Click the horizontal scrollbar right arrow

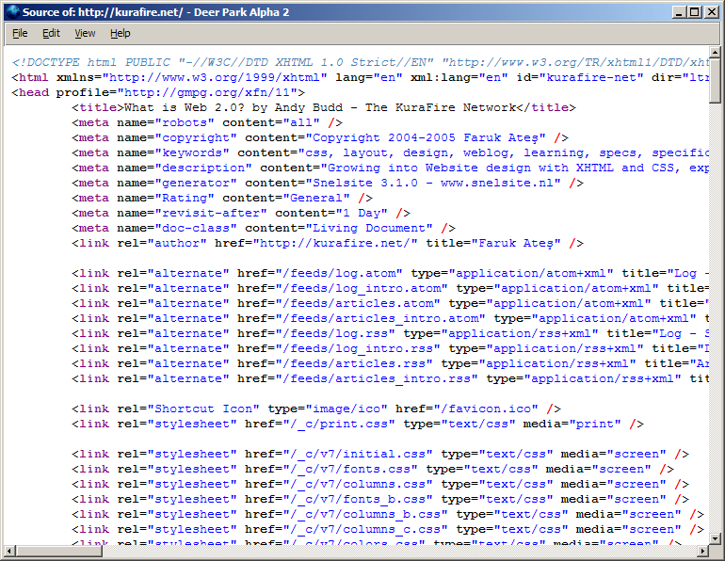click(701, 551)
